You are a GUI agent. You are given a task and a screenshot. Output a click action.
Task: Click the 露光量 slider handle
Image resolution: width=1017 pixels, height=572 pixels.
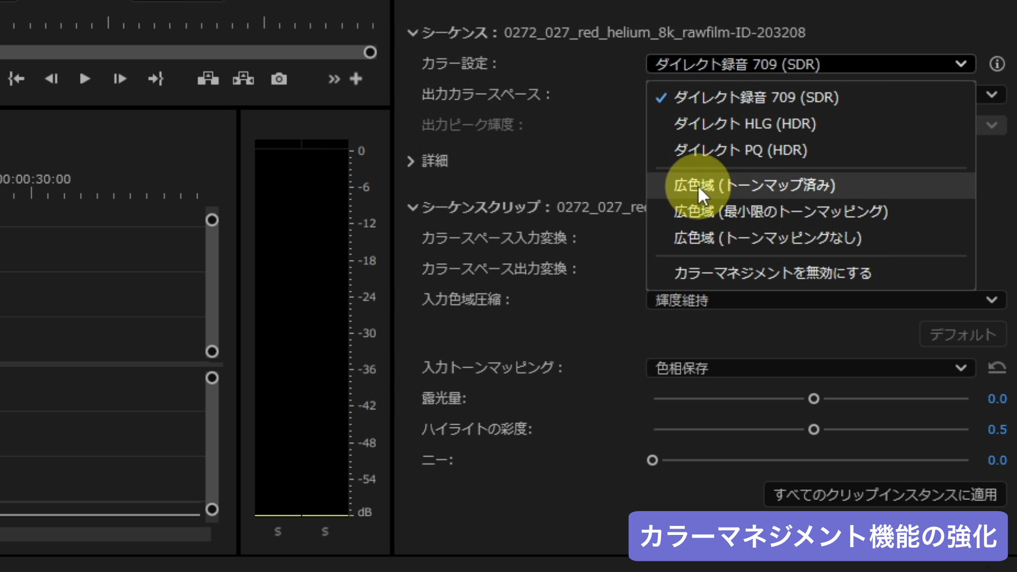click(x=814, y=399)
